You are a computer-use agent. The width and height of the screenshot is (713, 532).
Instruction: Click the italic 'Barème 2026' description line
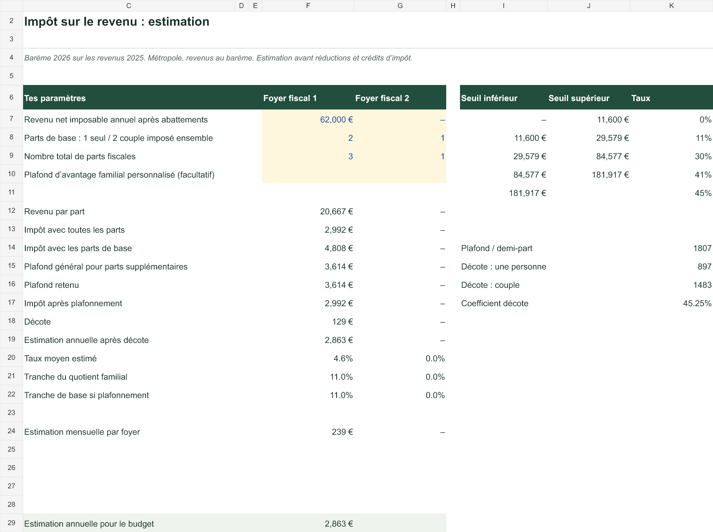tap(219, 58)
